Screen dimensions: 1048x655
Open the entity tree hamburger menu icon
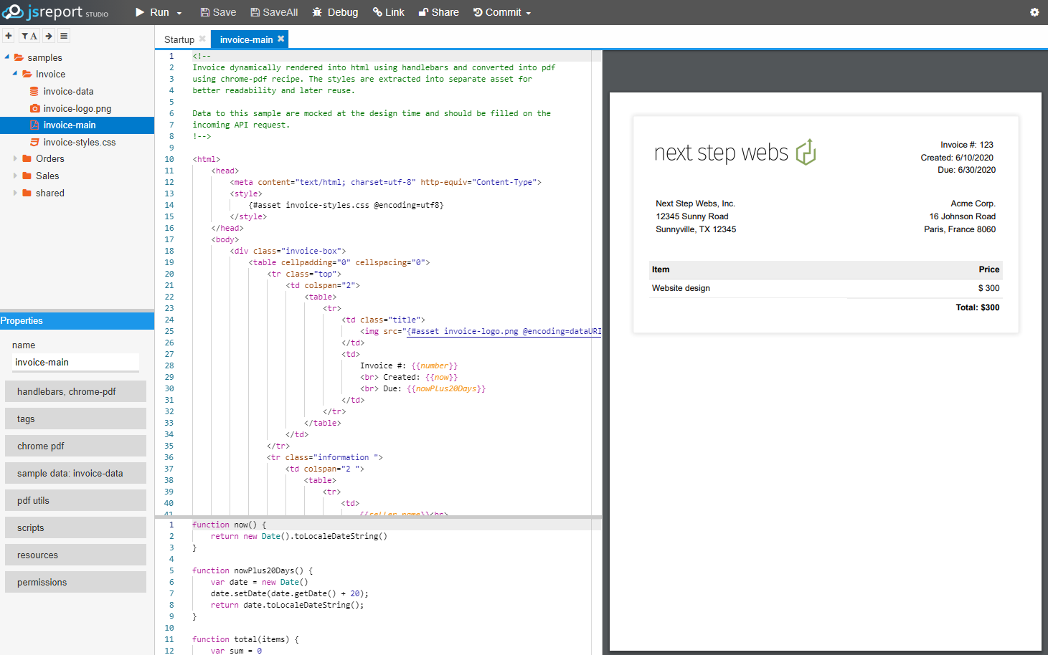(63, 35)
